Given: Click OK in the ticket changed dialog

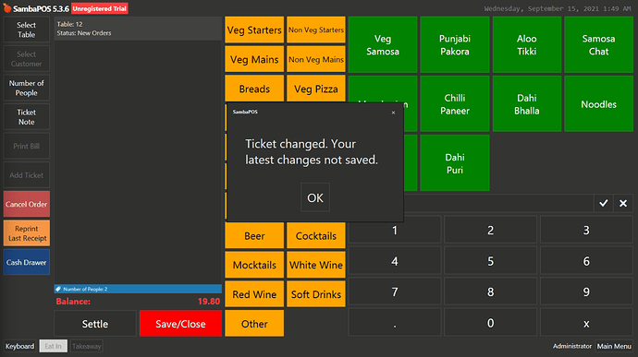Looking at the screenshot, I should 315,197.
